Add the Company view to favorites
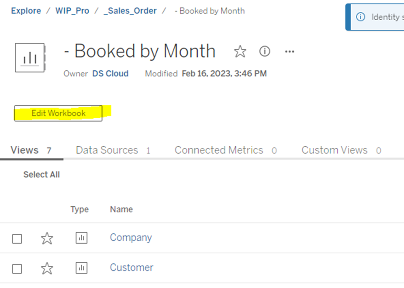Image resolution: width=404 pixels, height=288 pixels. [47, 238]
